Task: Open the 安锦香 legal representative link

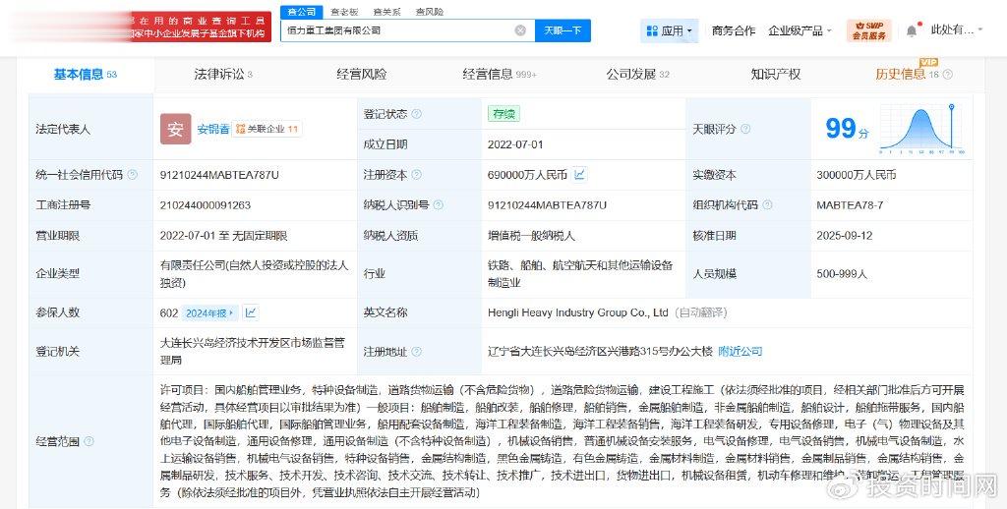Action: 213,129
